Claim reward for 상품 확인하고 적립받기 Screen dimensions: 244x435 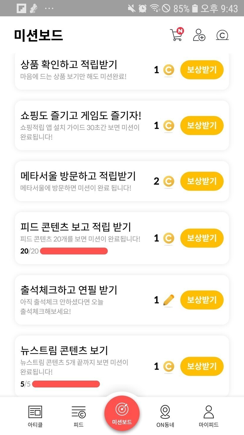click(202, 70)
